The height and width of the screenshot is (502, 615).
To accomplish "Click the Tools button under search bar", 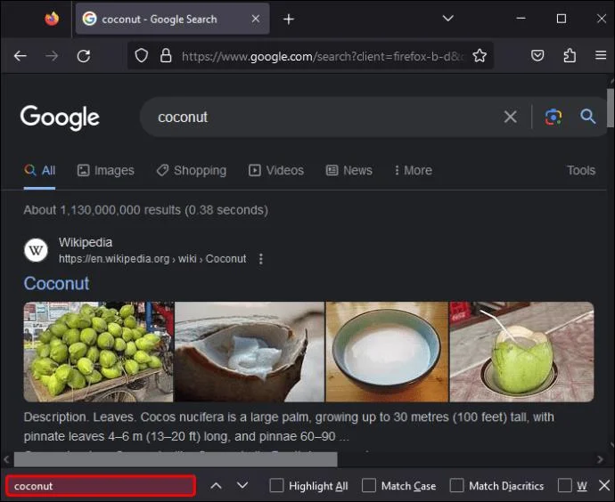I will [x=580, y=170].
